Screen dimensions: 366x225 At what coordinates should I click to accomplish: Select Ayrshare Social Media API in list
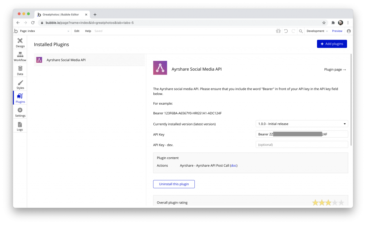89,60
